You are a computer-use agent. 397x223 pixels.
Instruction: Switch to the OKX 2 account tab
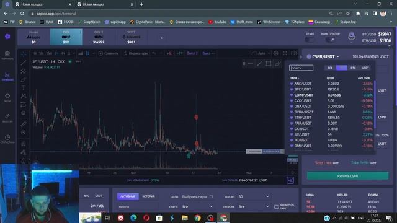(x=99, y=37)
